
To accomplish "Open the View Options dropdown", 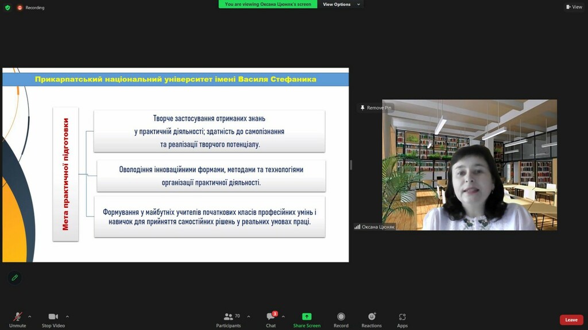I will (341, 4).
